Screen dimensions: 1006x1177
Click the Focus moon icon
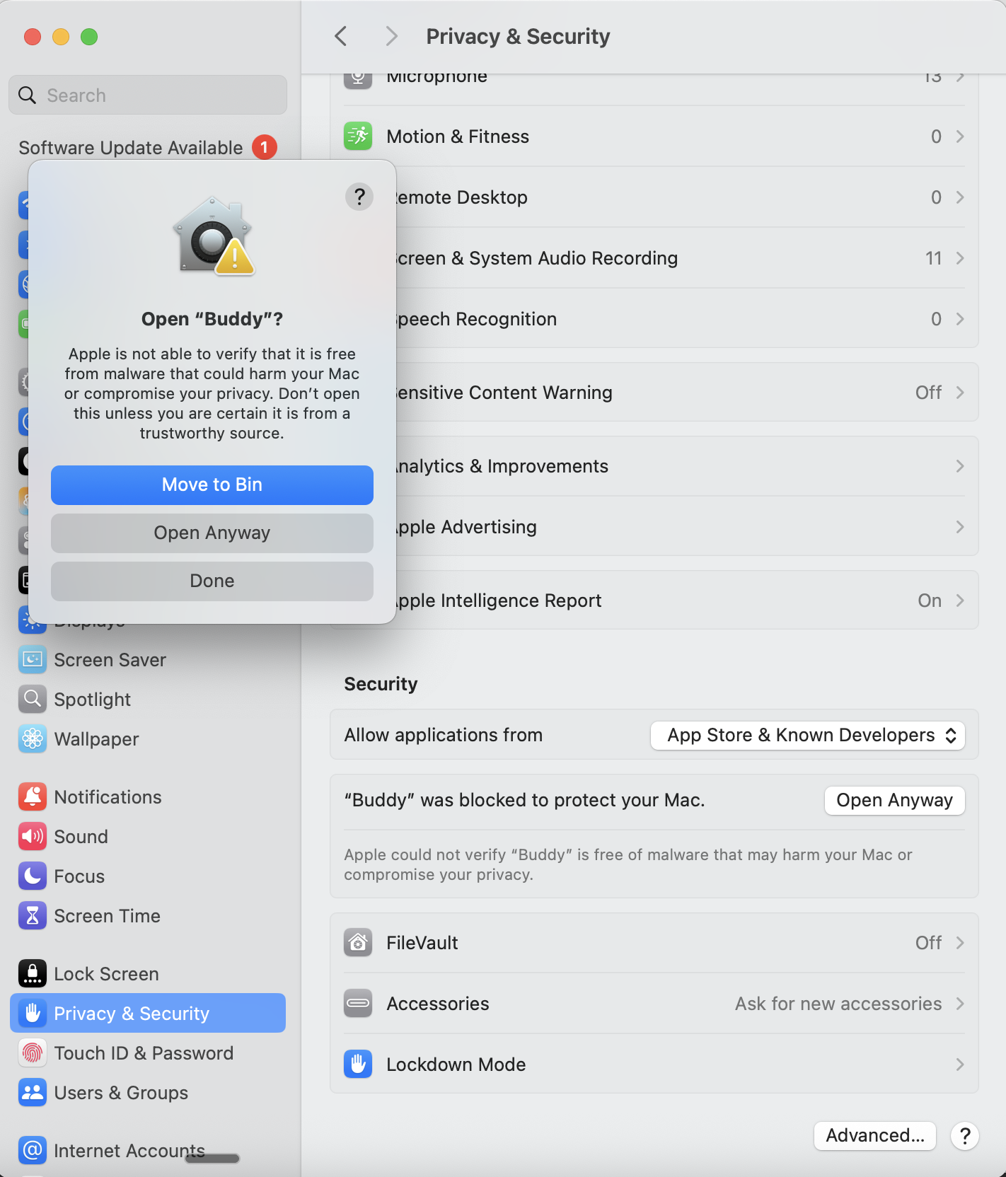click(33, 876)
